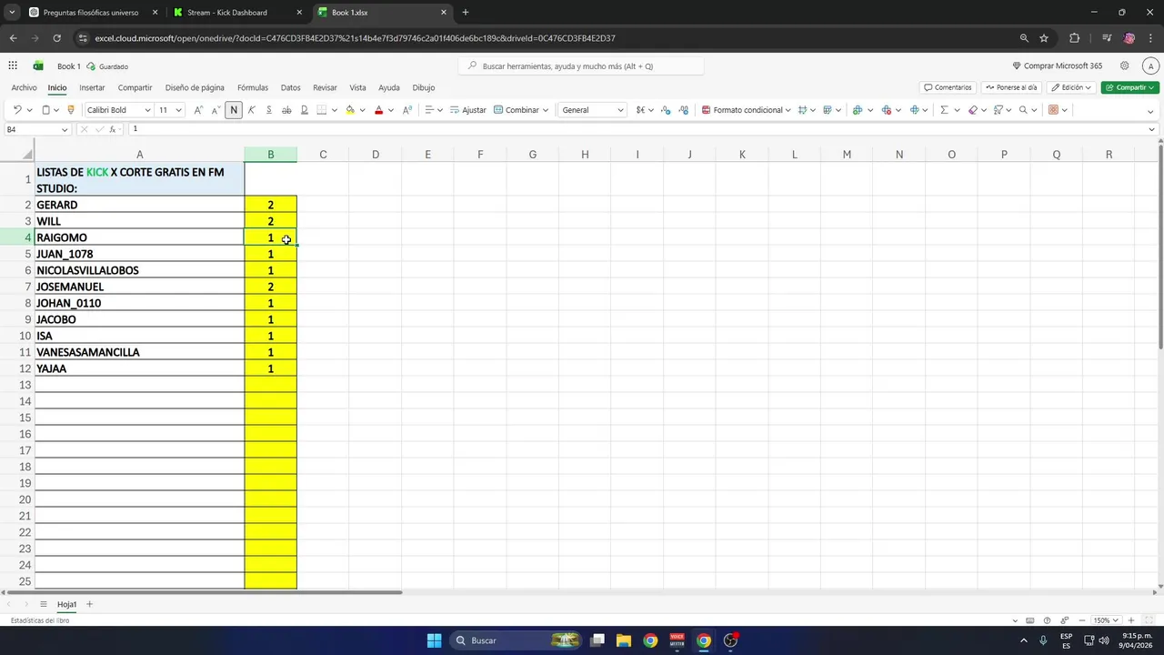This screenshot has width=1164, height=655.
Task: Click the green Compartir button top right
Action: point(1130,87)
